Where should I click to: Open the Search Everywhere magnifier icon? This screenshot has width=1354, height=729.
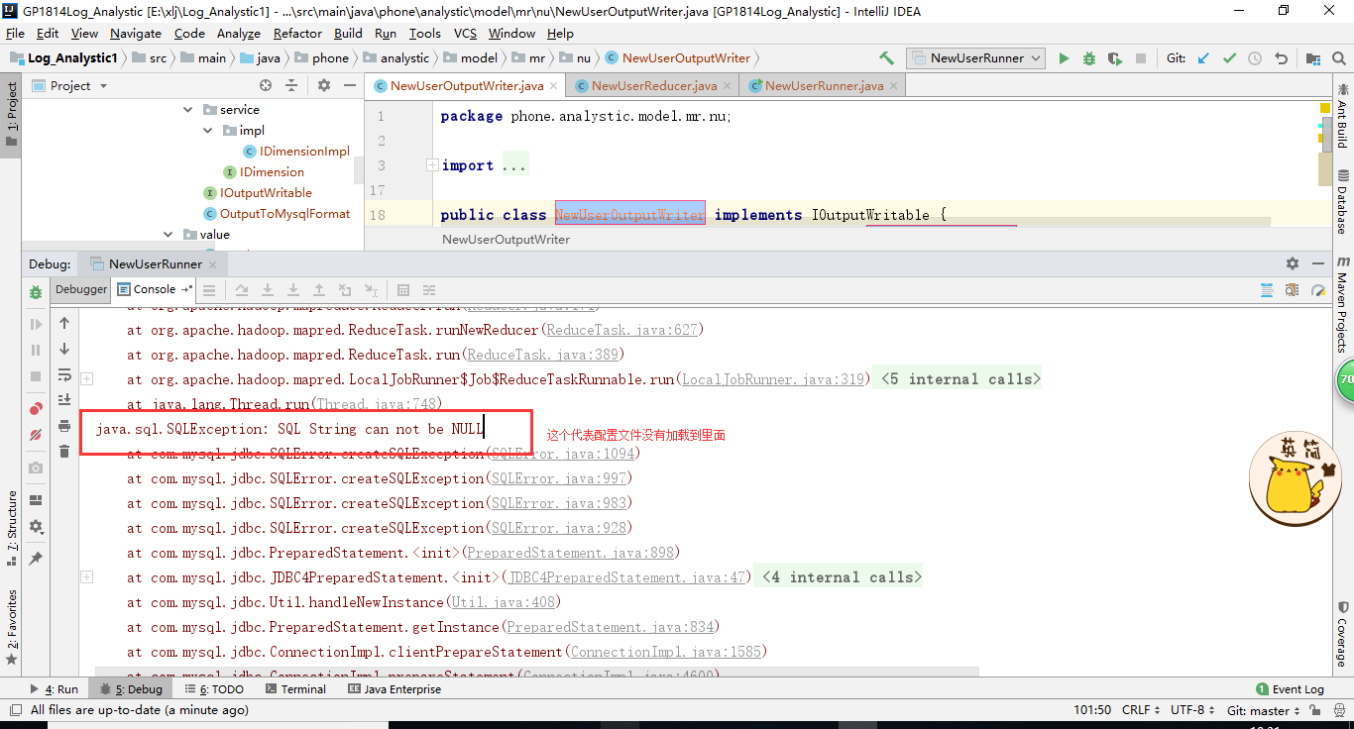1340,57
